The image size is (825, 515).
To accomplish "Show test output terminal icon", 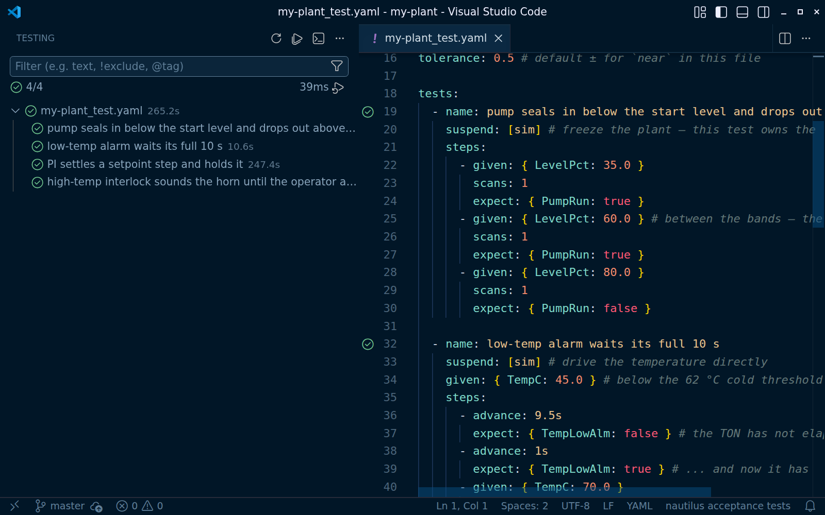I will [319, 39].
